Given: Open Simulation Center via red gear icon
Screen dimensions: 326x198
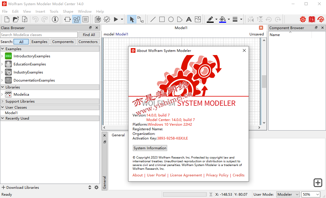Looking at the screenshot, I should coord(321,19).
